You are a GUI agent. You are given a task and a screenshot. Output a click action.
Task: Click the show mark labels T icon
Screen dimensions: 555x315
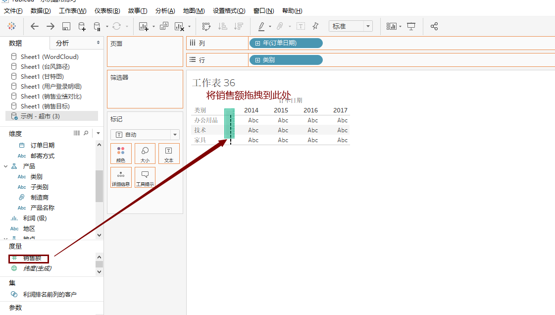[x=301, y=26]
